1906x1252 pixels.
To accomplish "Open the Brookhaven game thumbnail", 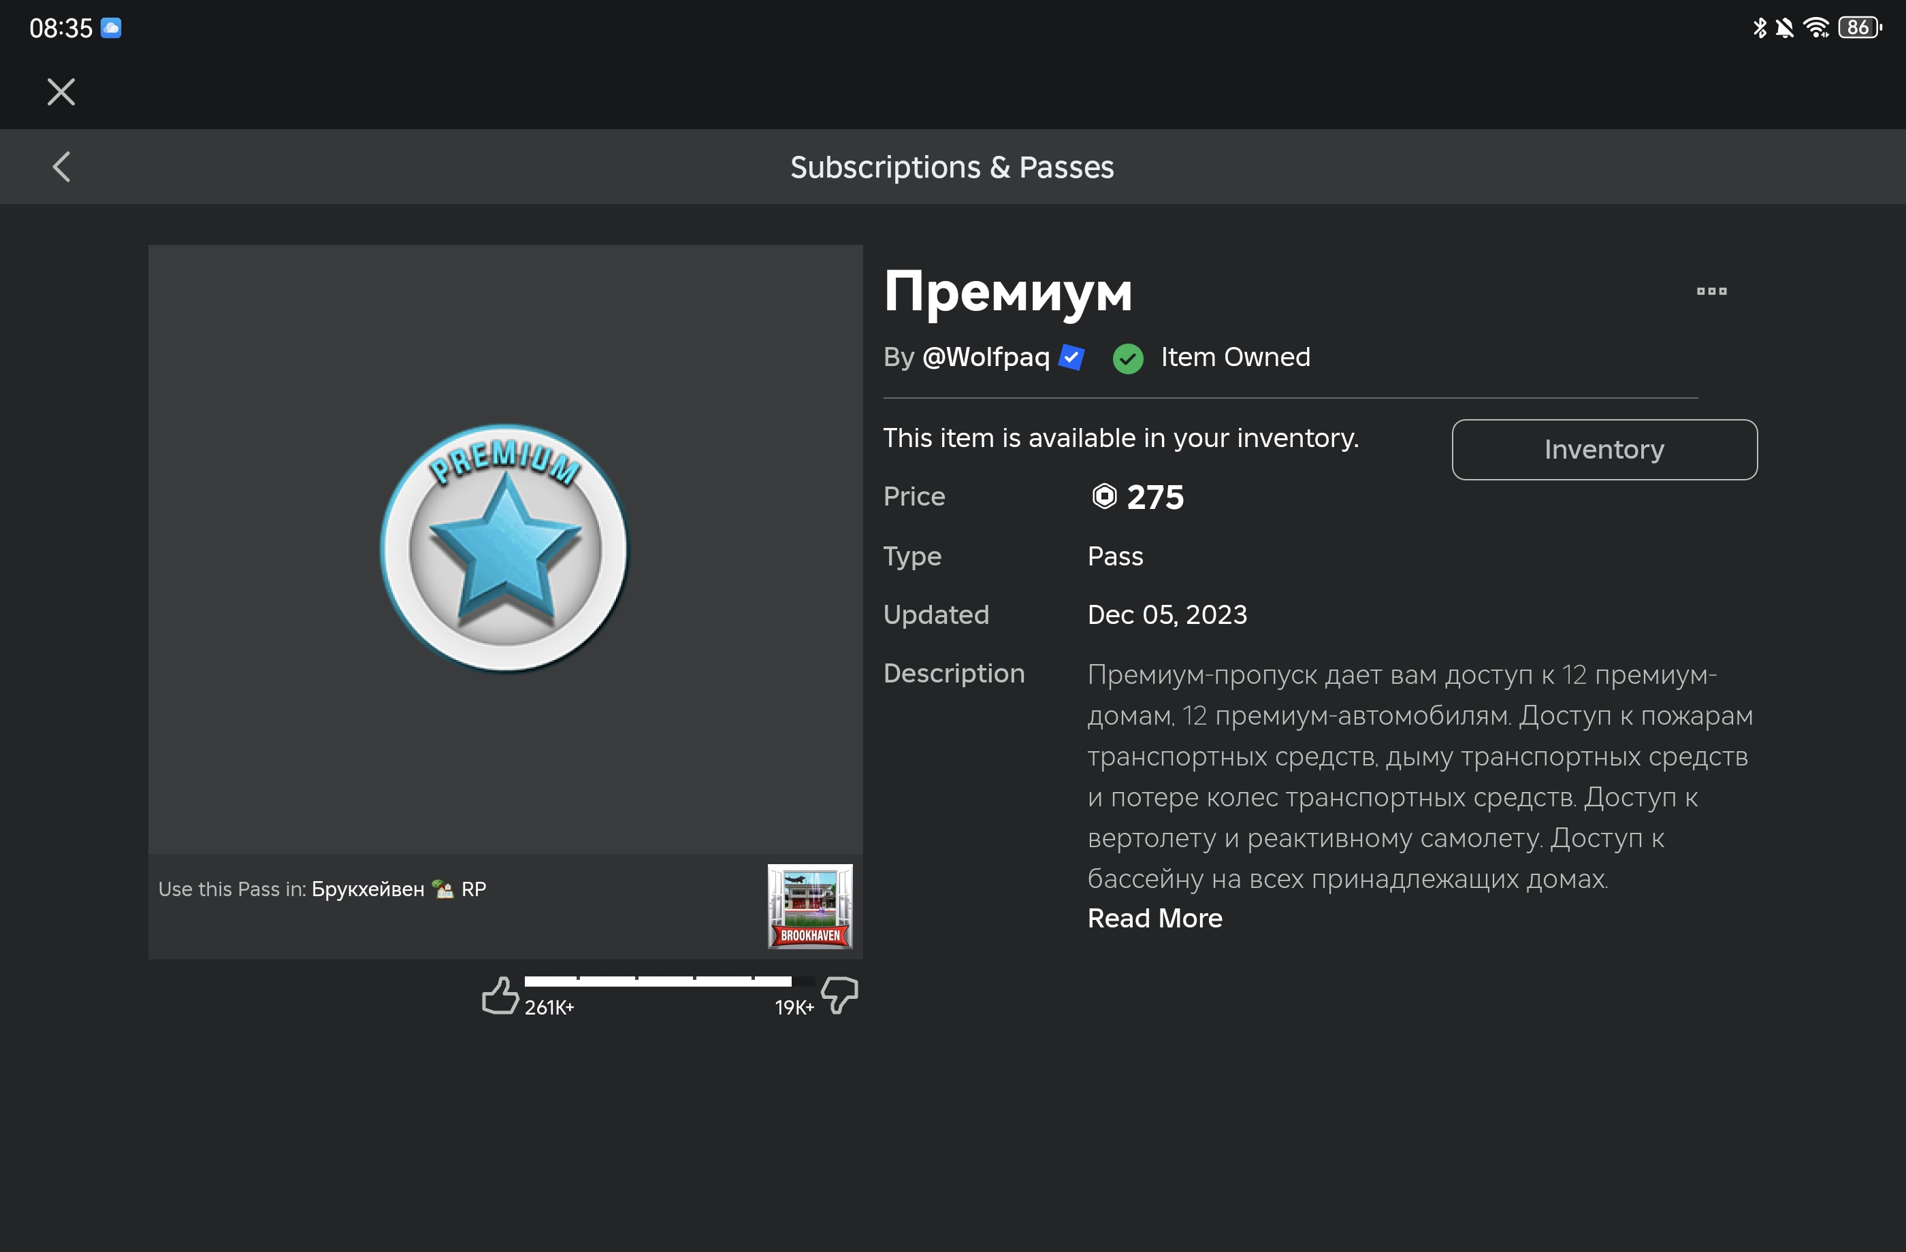I will (x=809, y=906).
